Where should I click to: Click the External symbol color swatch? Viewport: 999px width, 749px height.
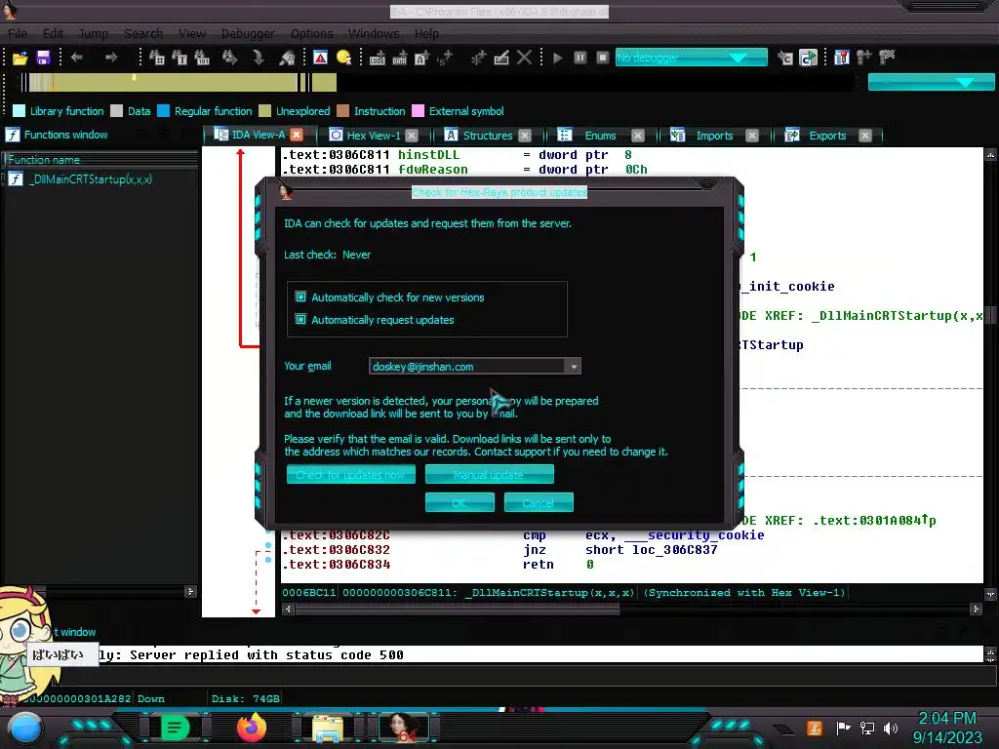click(418, 111)
